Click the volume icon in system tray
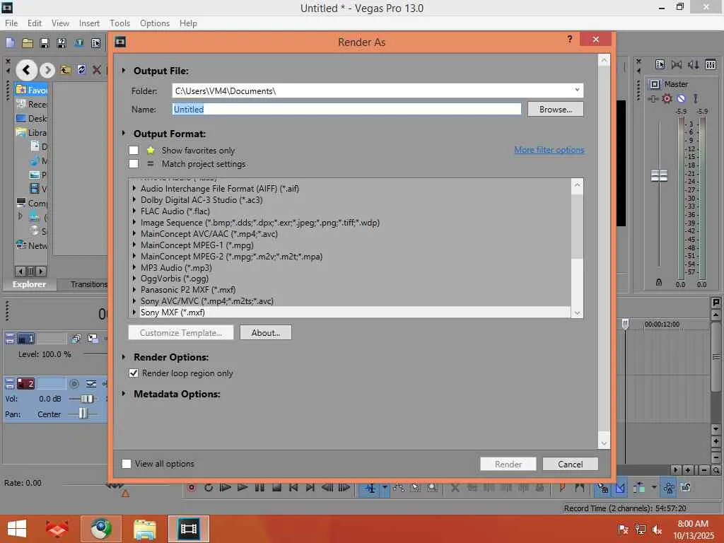 pos(657,529)
